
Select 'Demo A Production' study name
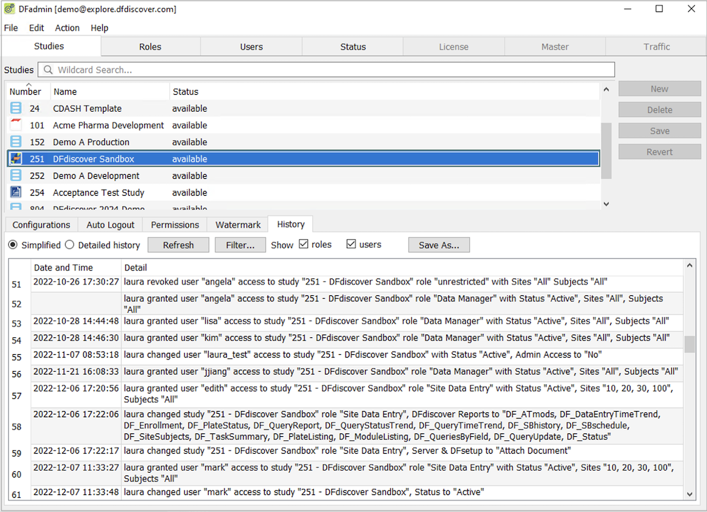[x=91, y=142]
